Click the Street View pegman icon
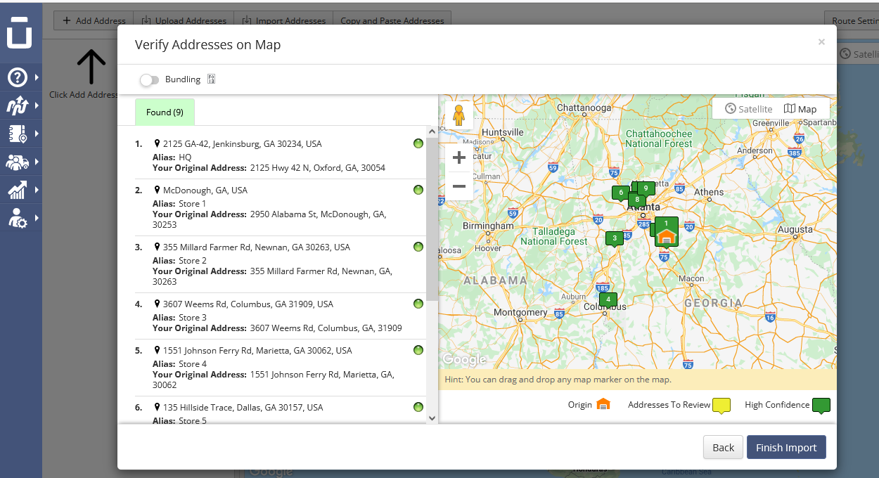Viewport: 879px width, 478px height. (459, 115)
